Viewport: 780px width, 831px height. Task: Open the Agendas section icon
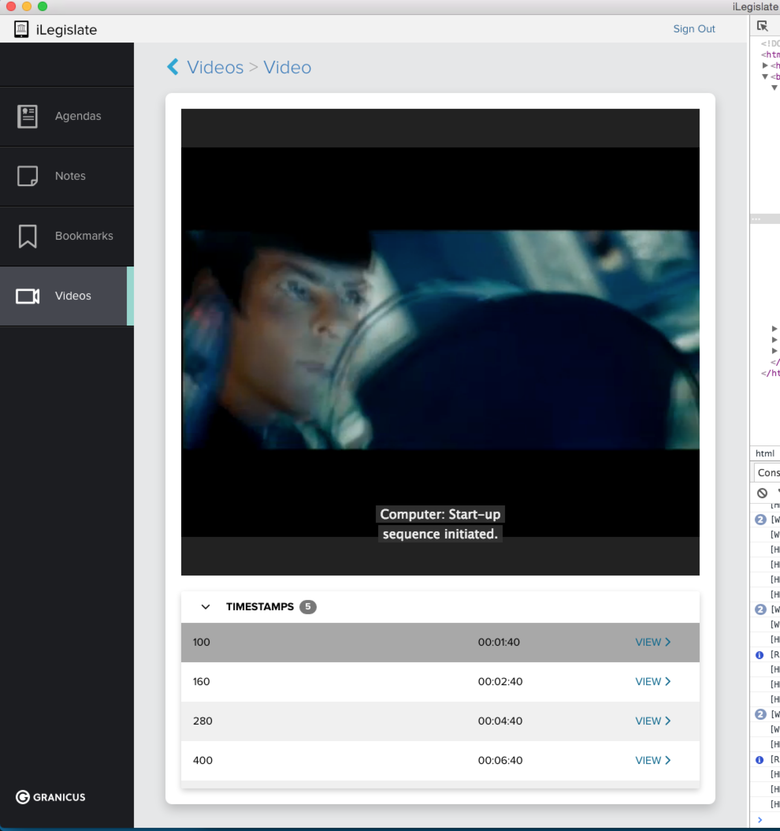[x=28, y=116]
